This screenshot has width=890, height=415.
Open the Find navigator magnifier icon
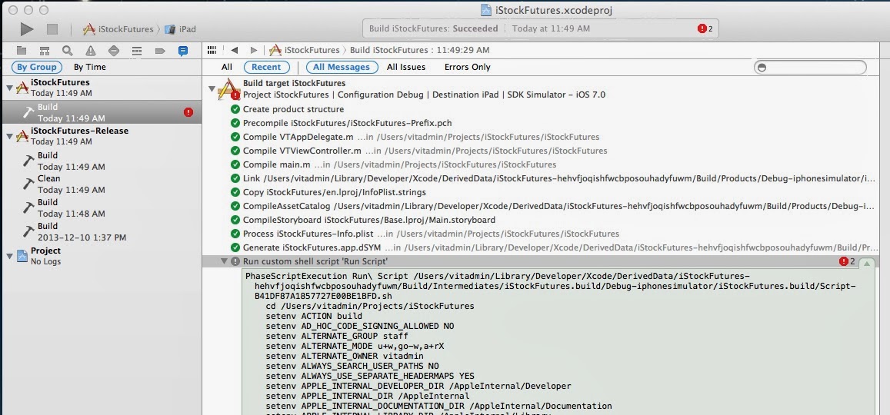click(x=68, y=51)
